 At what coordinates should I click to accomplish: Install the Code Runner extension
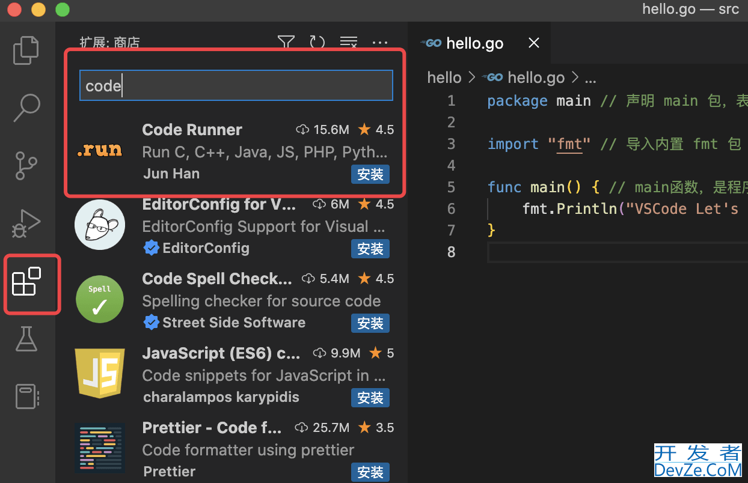point(370,174)
